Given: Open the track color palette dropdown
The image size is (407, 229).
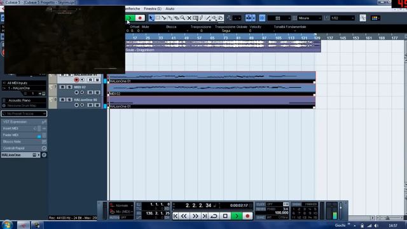Looking at the screenshot, I should pyautogui.click(x=376, y=18).
